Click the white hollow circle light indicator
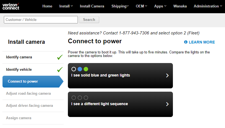The height and width of the screenshot is (128, 225). point(74,69)
